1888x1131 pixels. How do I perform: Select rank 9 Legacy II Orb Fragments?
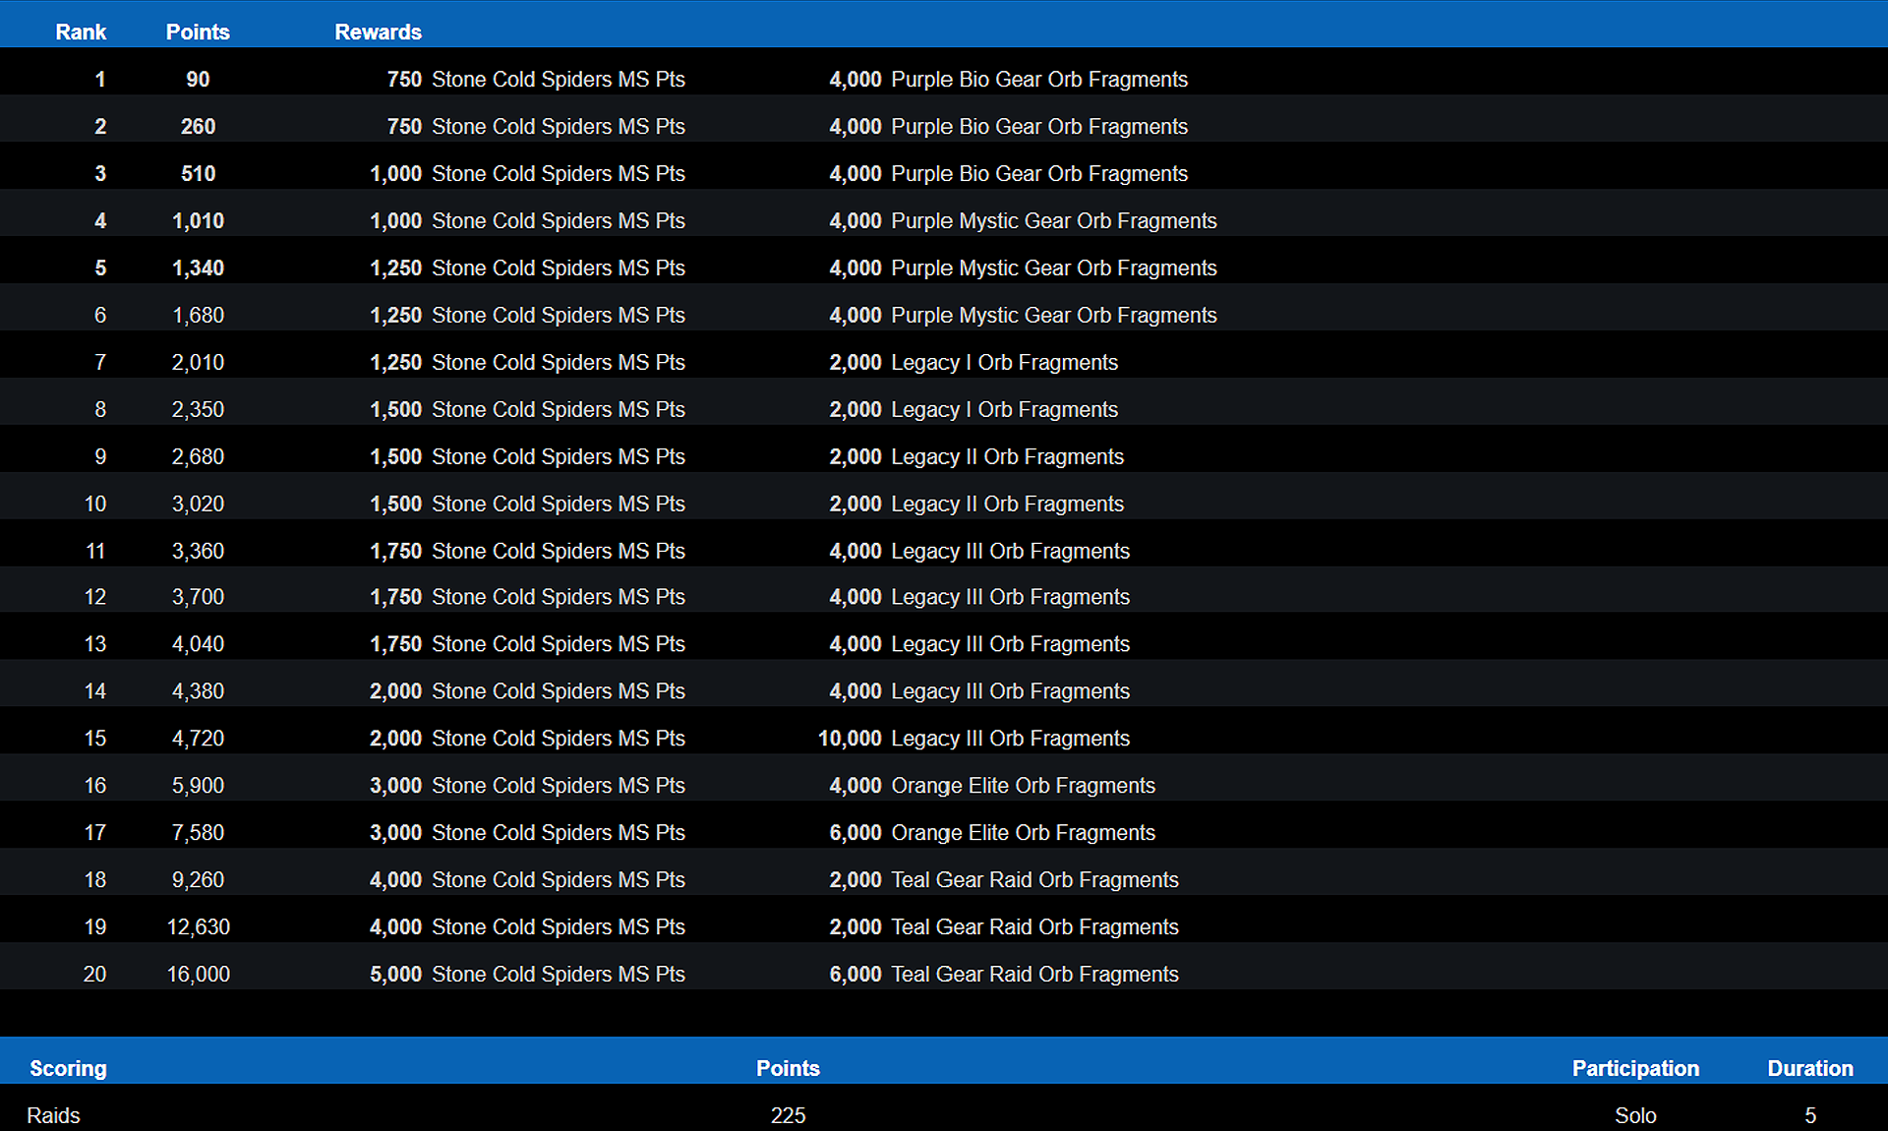(x=1006, y=456)
